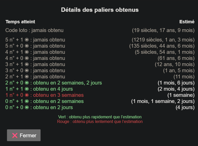
Task: Click the "1219 siècles, 1 an, 3 mois" estimate
Action: [x=163, y=40]
